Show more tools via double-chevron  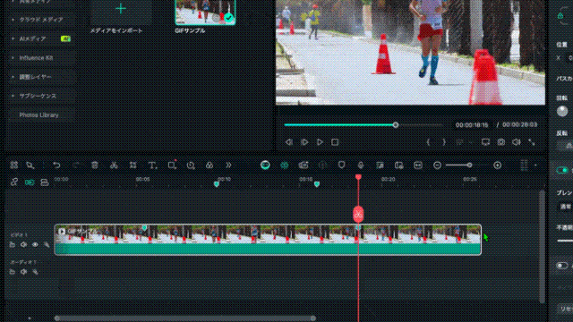(228, 165)
